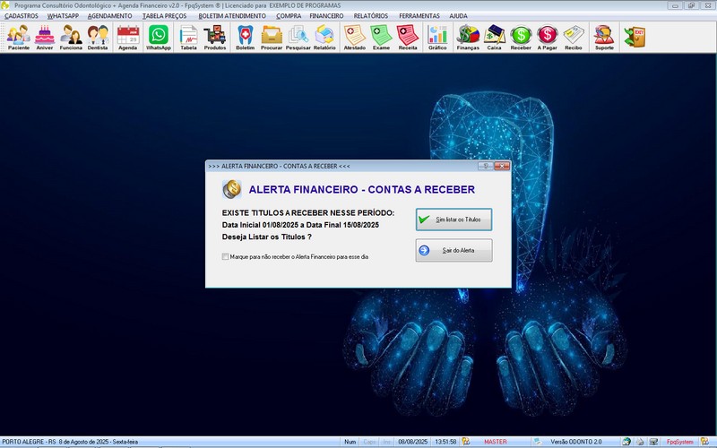717x448 pixels.
Task: Open the Paciente registration icon
Action: (19, 38)
